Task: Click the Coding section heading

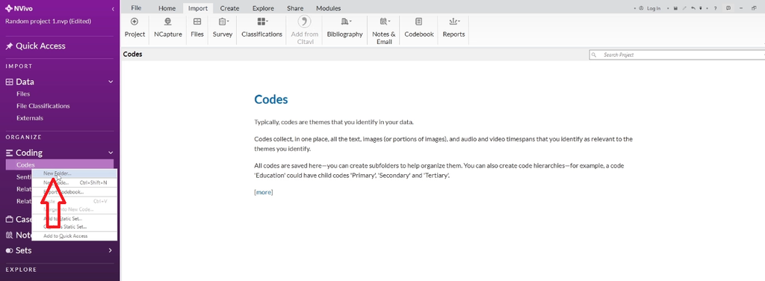Action: [x=29, y=152]
